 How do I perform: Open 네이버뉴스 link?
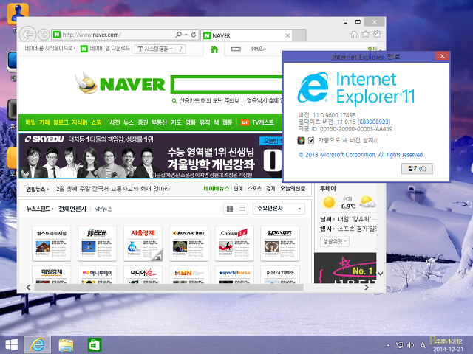click(217, 189)
